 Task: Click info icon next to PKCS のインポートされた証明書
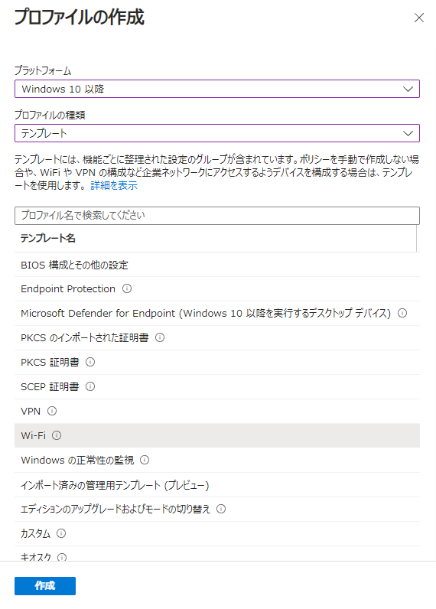[x=160, y=337]
